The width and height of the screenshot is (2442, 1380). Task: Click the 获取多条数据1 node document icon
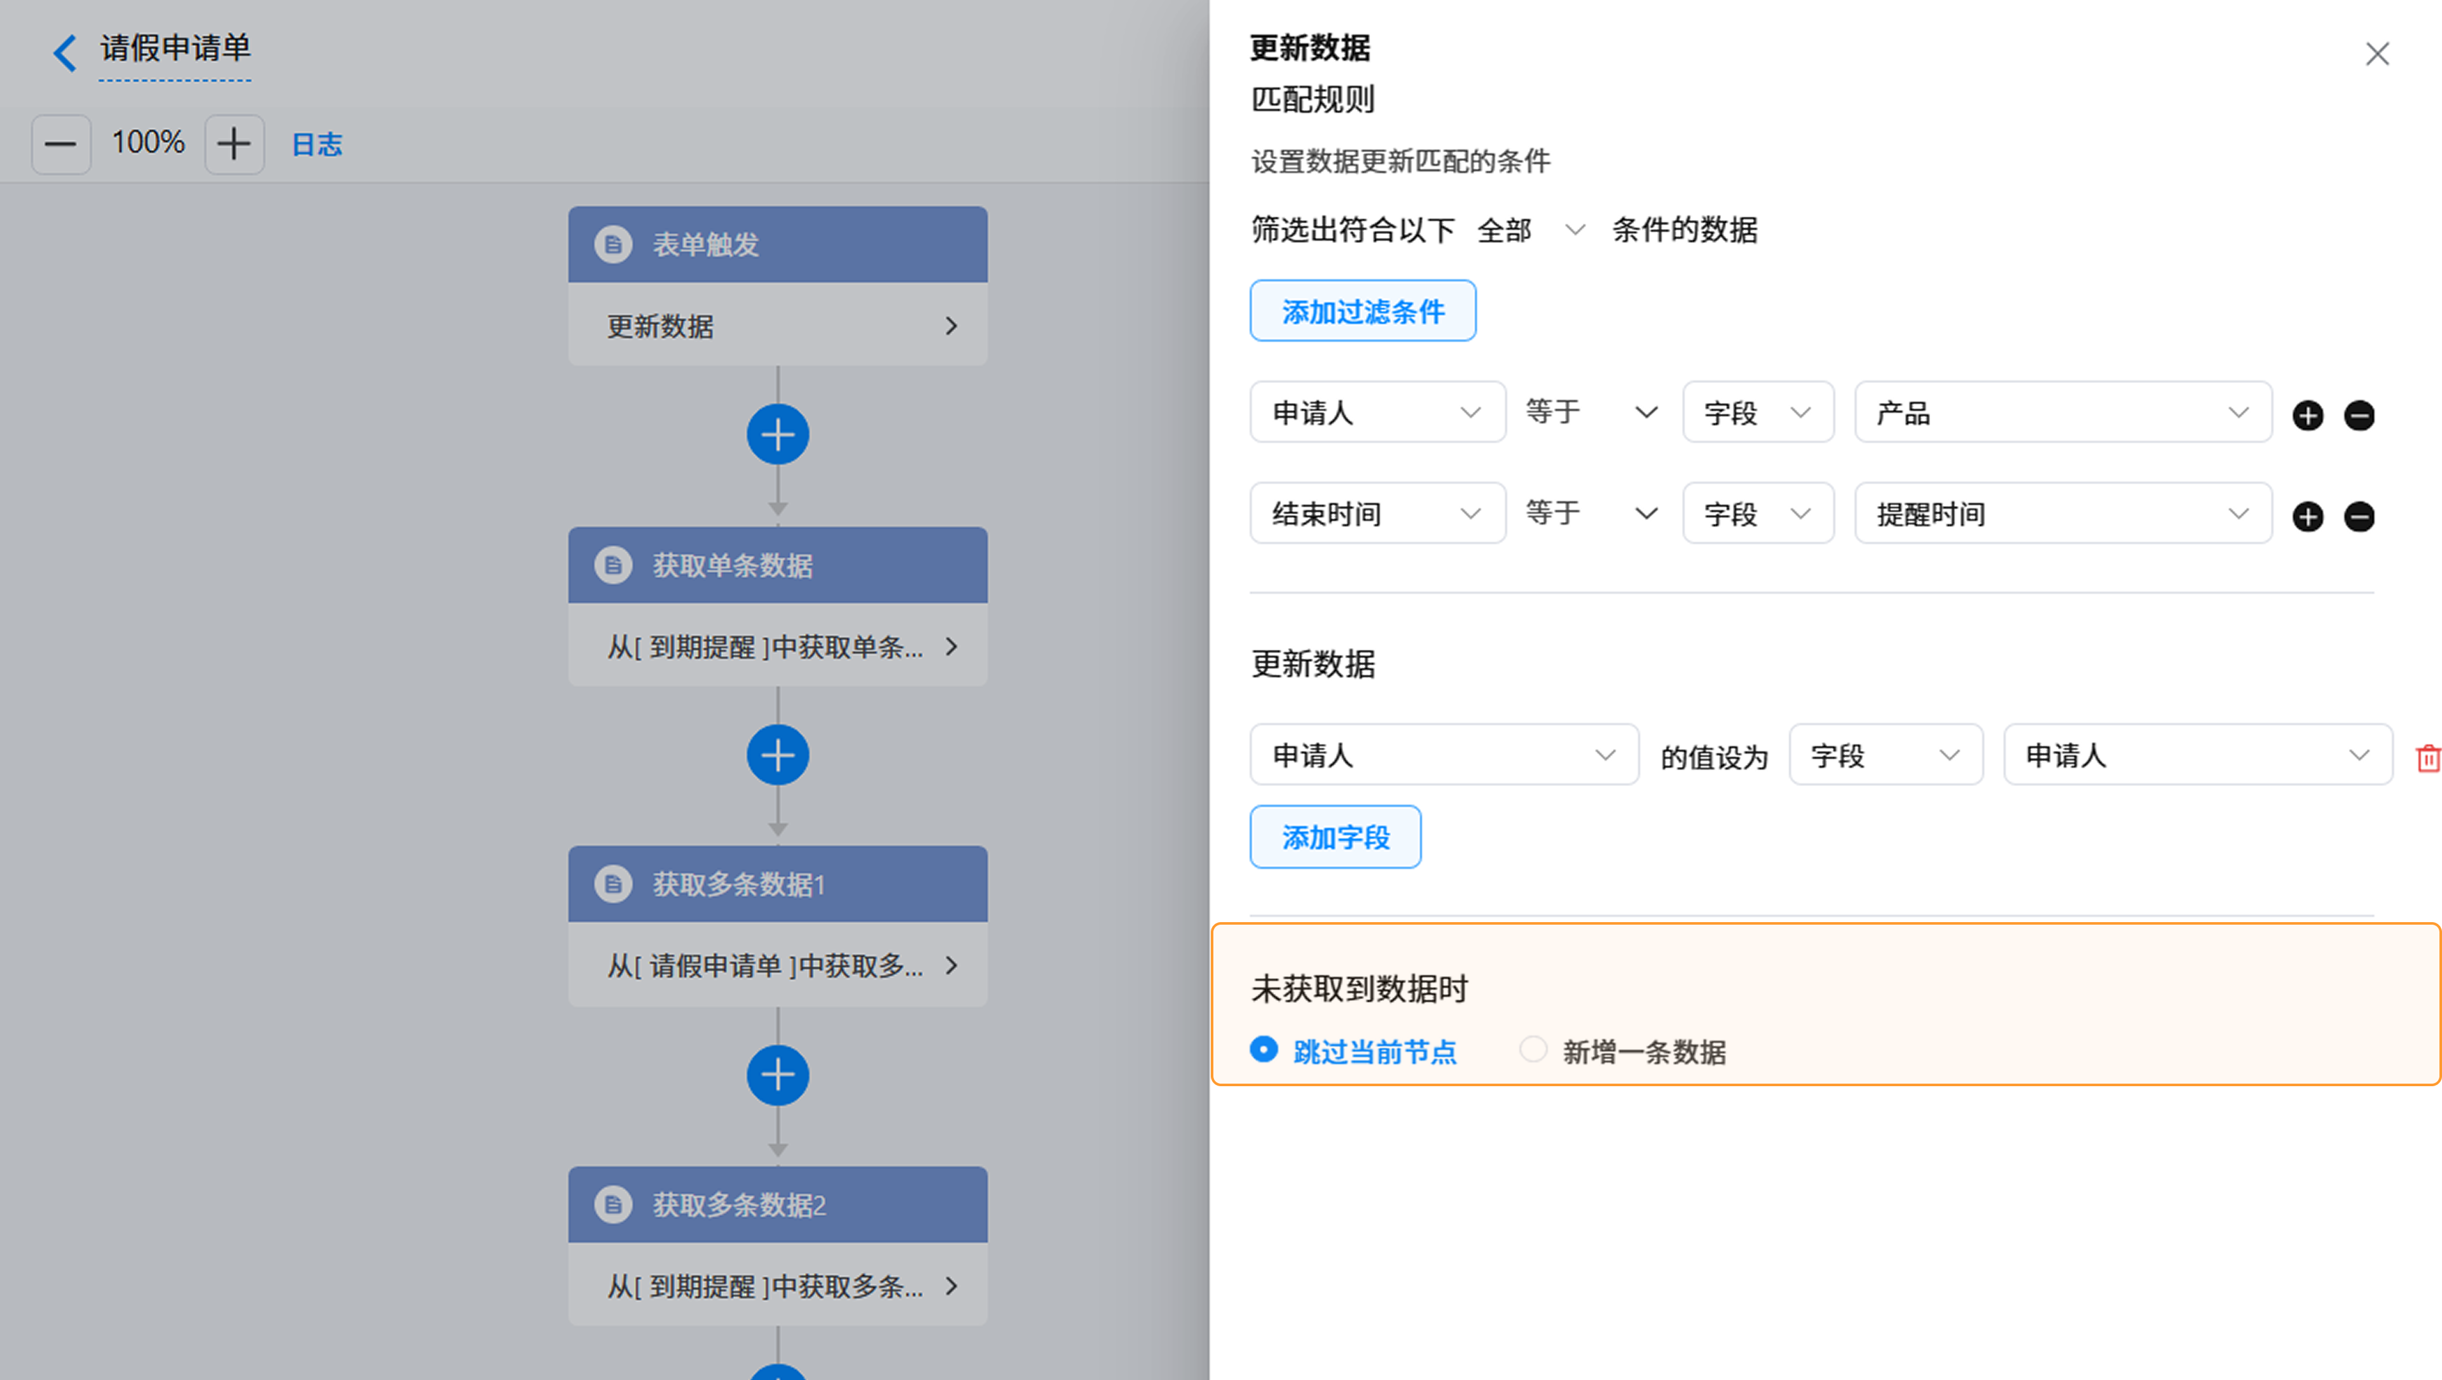[x=613, y=885]
